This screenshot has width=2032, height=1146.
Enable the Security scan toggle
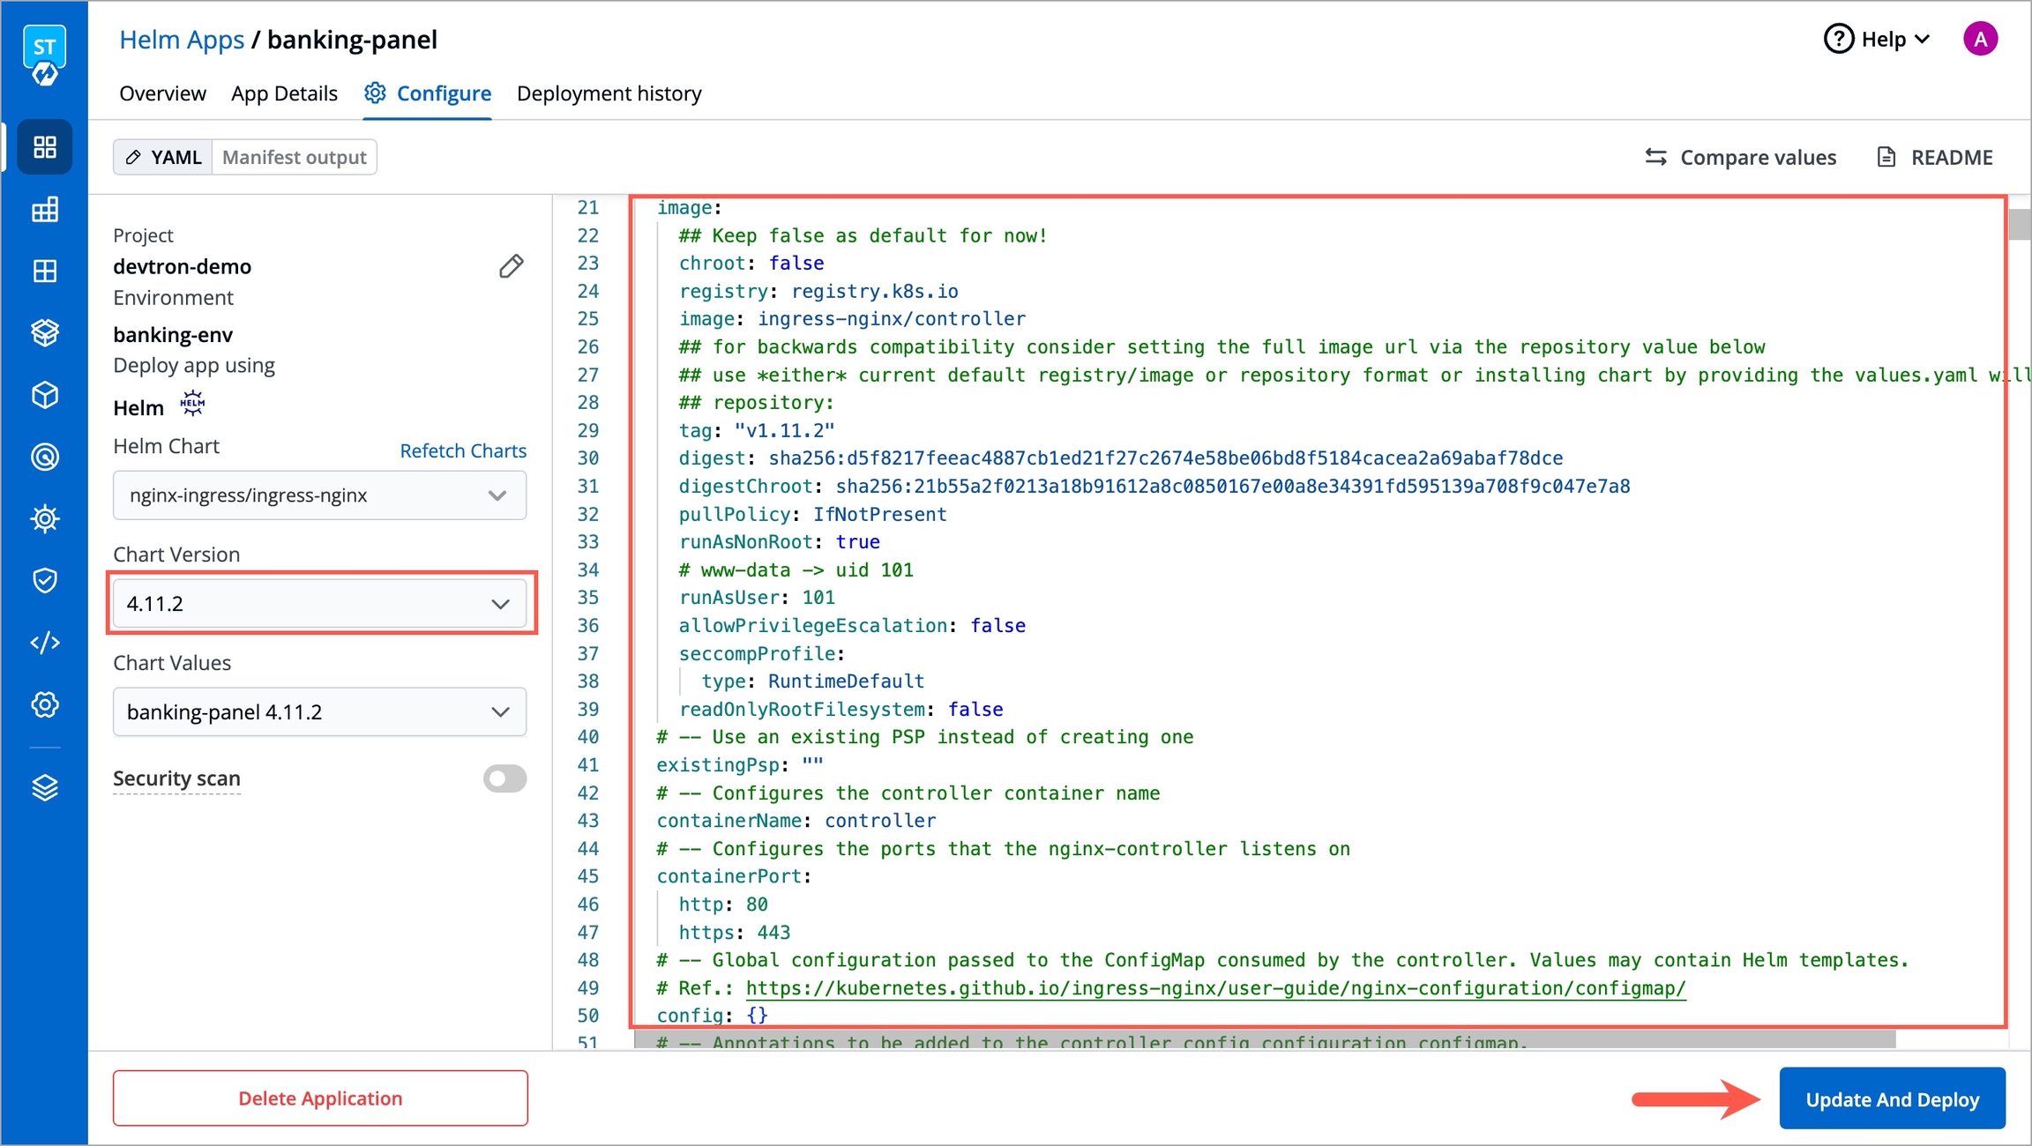pyautogui.click(x=504, y=778)
